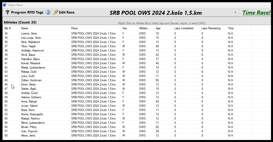Start timing with the Time Race! link
This screenshot has height=142, width=273.
coord(256,12)
